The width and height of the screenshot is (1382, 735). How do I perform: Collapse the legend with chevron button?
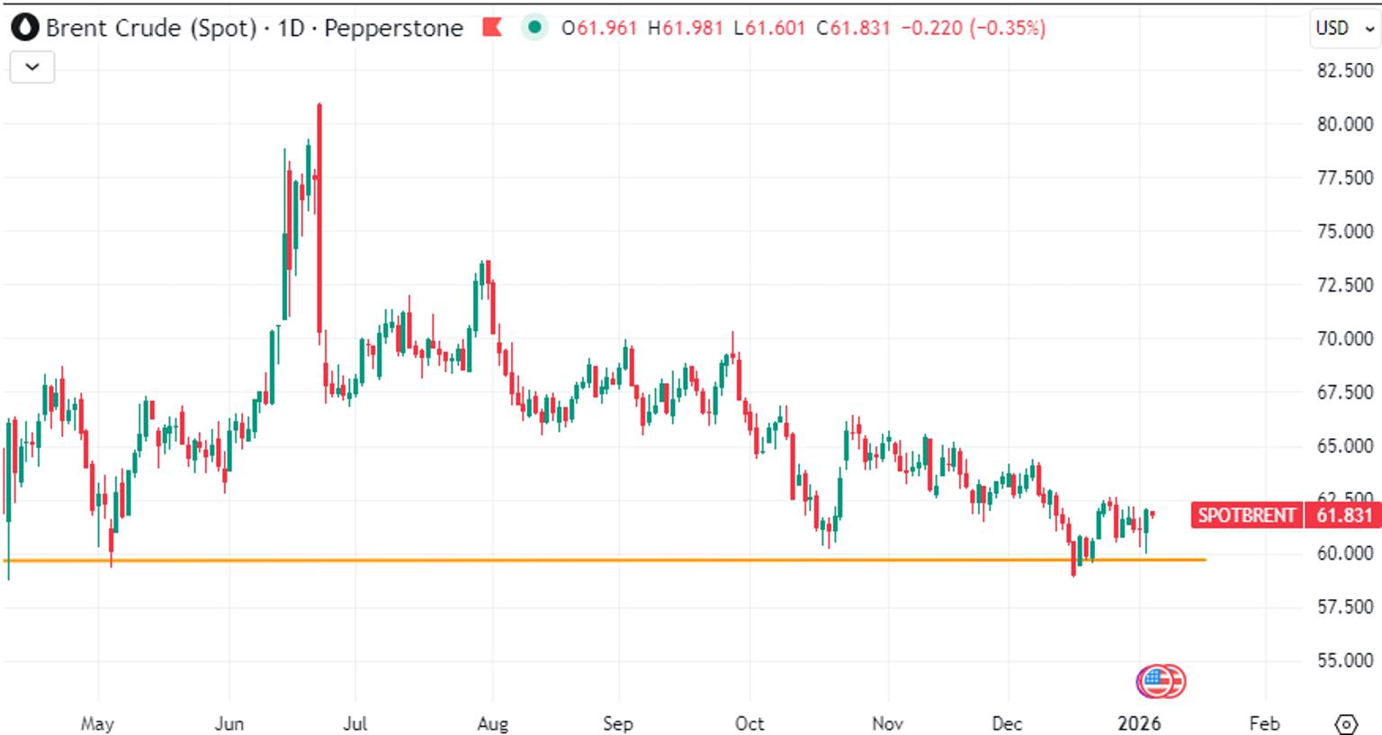pos(32,67)
